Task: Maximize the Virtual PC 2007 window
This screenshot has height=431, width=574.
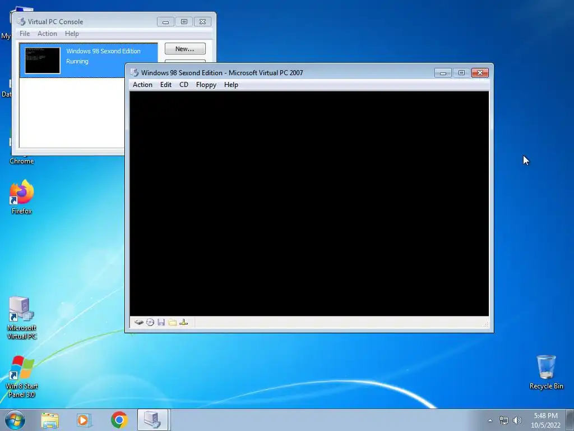Action: (461, 73)
